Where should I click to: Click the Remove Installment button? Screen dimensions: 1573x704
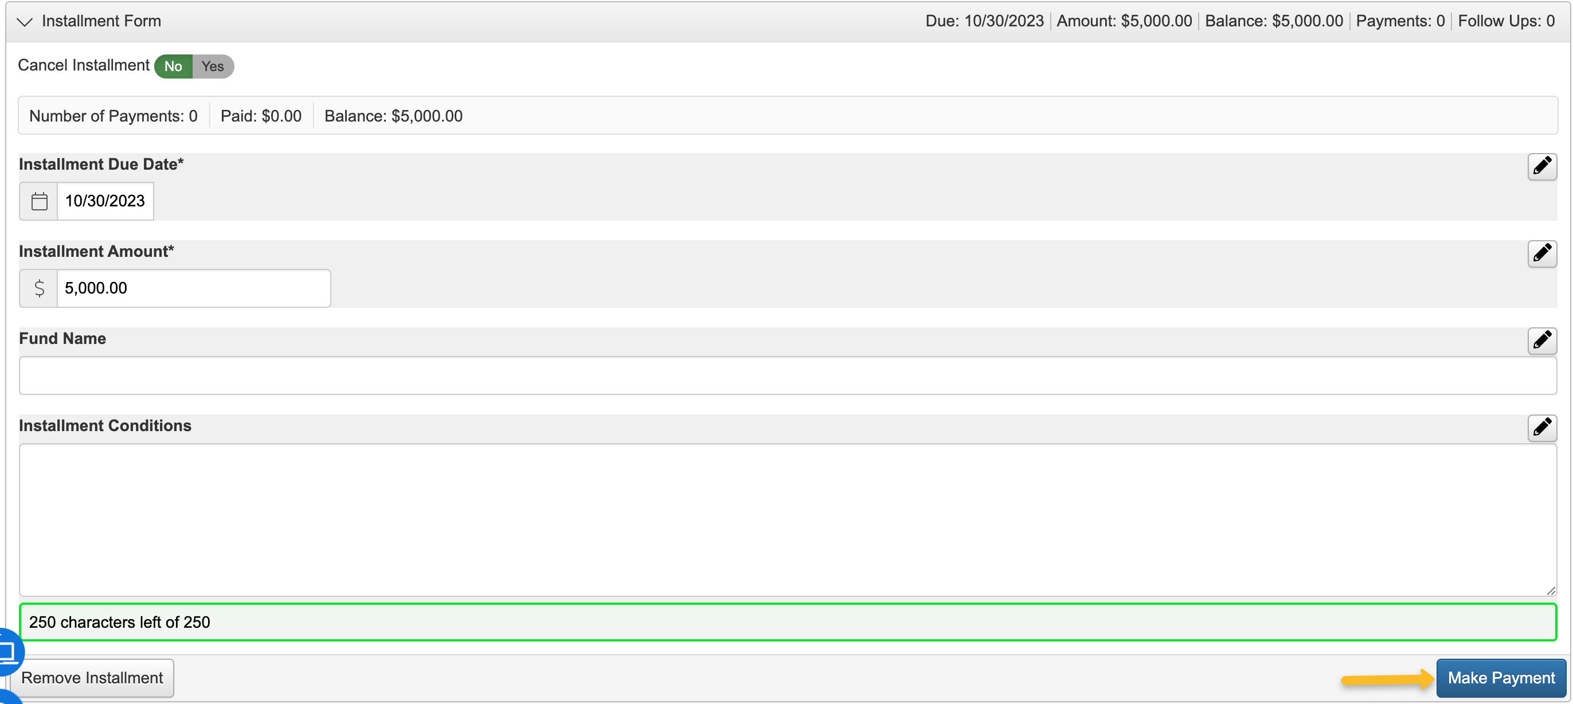[x=92, y=678]
